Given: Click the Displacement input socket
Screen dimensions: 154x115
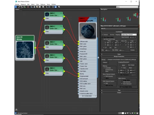Looking at the screenshot, I should click(x=79, y=76).
